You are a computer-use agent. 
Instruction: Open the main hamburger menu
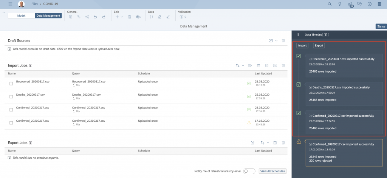[x=10, y=4]
